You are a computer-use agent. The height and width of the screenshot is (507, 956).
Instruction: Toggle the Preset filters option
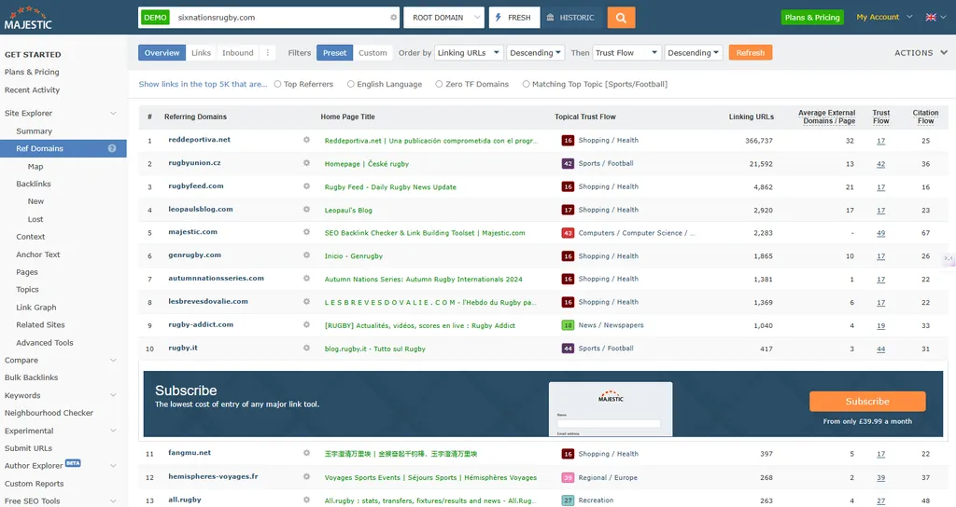pyautogui.click(x=334, y=53)
